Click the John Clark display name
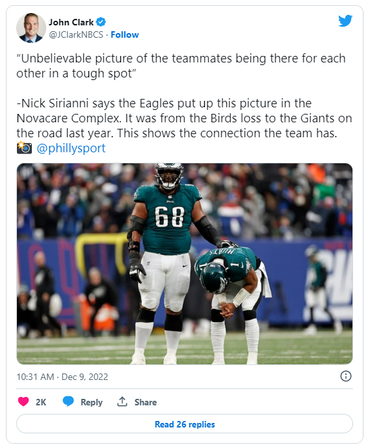370x447 pixels. [72, 22]
